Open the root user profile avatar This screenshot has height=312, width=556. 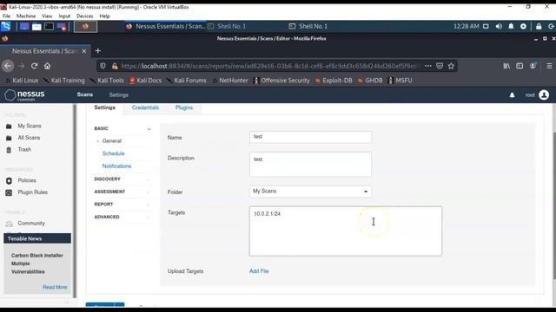click(x=544, y=94)
